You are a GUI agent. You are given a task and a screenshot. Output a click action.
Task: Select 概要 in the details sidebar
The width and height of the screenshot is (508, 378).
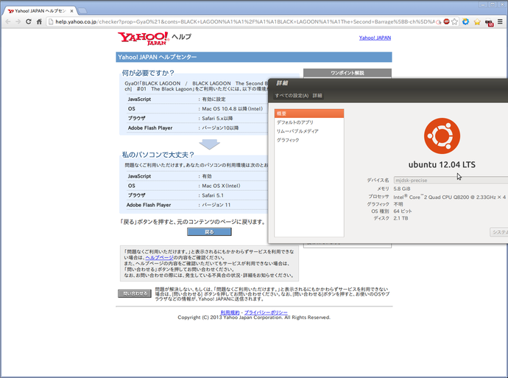point(309,113)
